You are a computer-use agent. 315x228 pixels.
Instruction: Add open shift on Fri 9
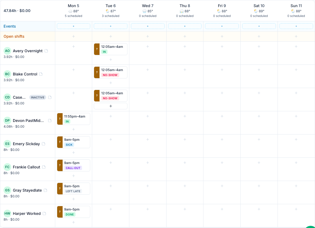click(222, 36)
